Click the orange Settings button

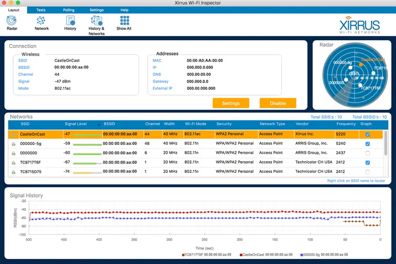click(x=231, y=103)
